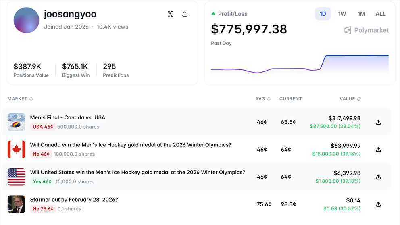Click the $765.1K Biggest Win stat
This screenshot has width=400, height=225.
[x=76, y=70]
